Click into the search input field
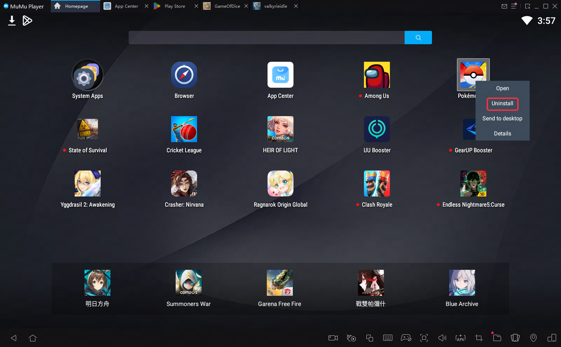This screenshot has width=561, height=347. coord(266,38)
